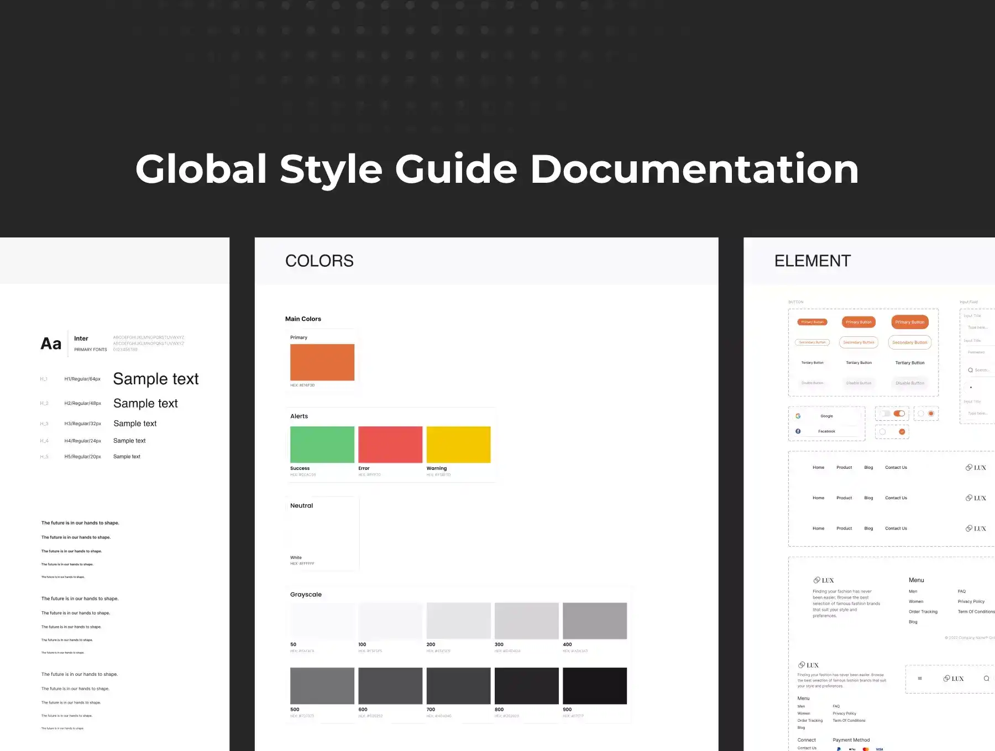Uncheck the orange checked checkbox
995x751 pixels.
click(x=902, y=432)
